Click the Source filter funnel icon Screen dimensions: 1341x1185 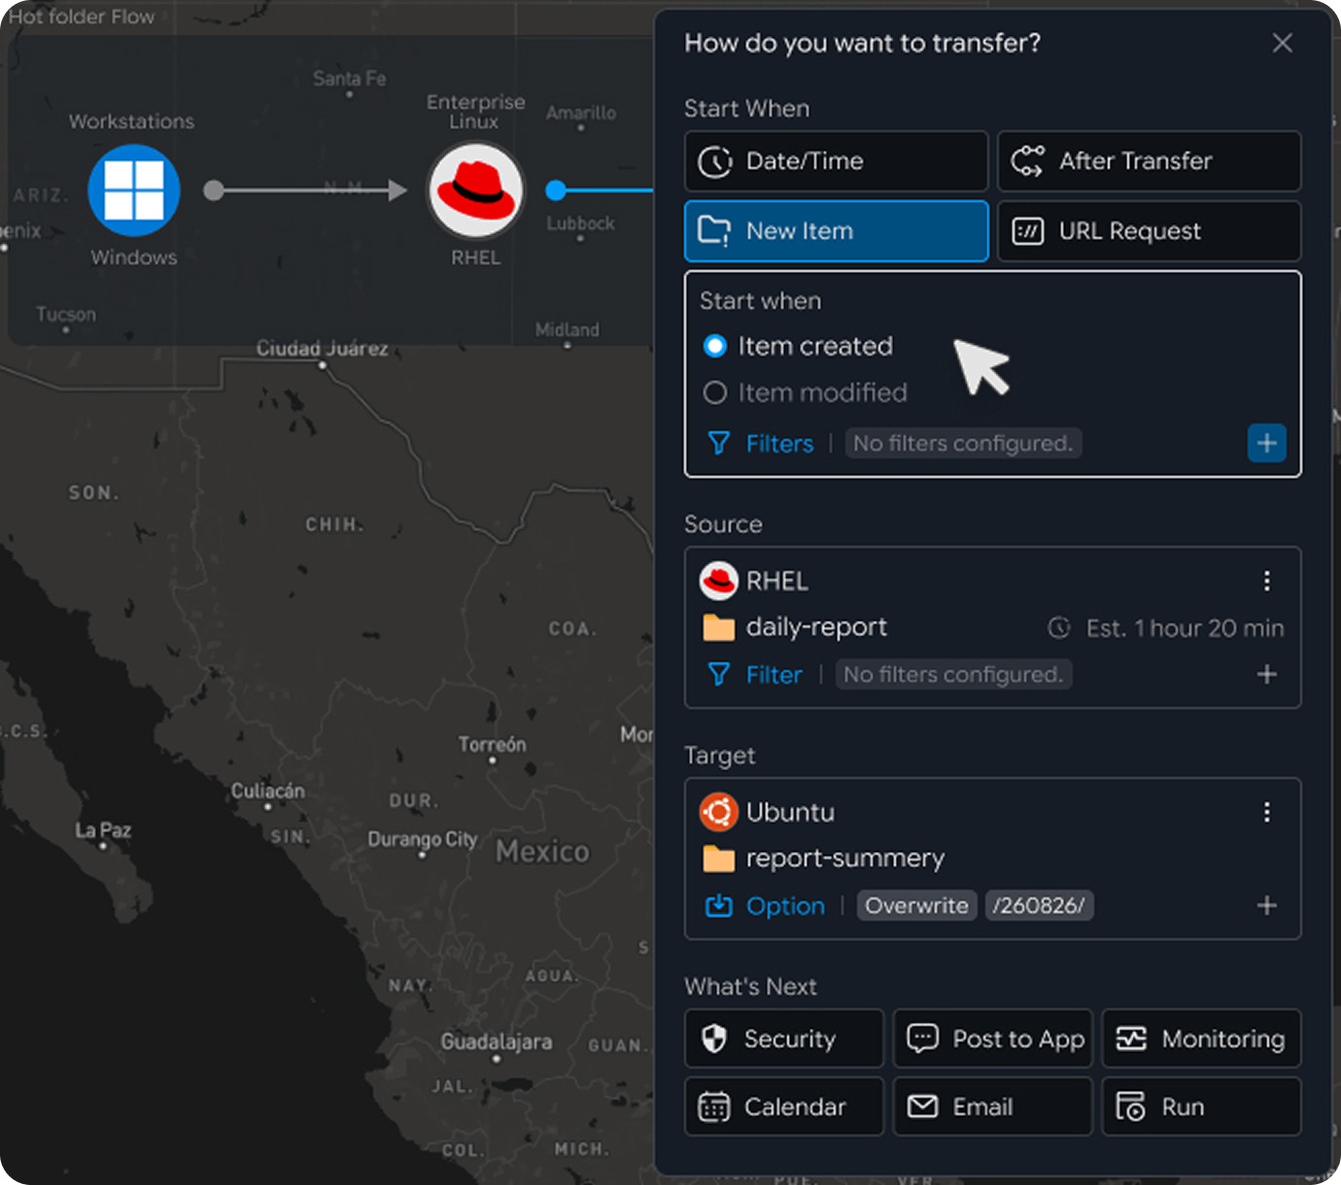719,674
